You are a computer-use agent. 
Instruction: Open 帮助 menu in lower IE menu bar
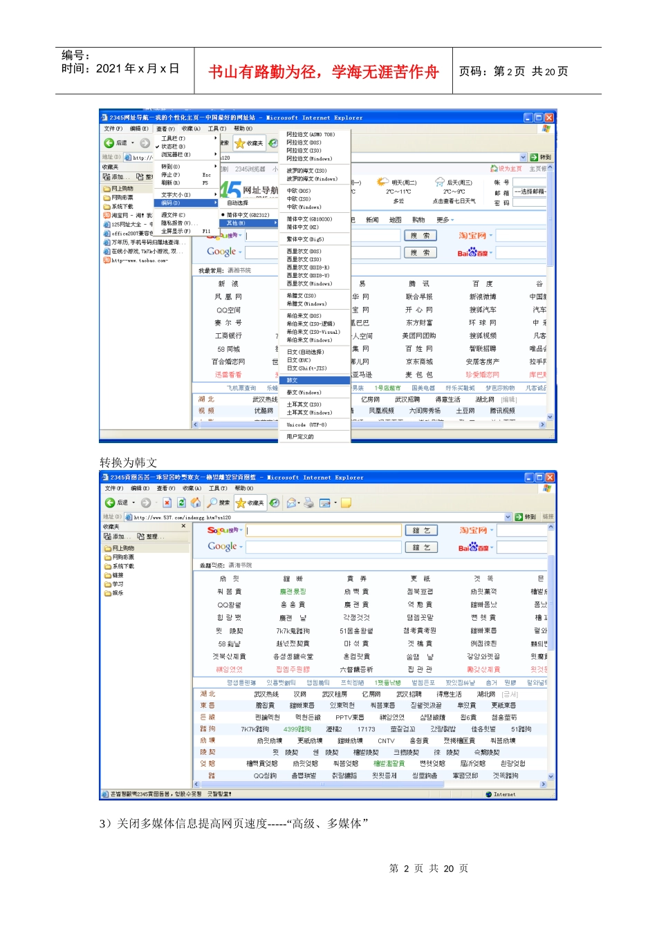click(x=244, y=488)
